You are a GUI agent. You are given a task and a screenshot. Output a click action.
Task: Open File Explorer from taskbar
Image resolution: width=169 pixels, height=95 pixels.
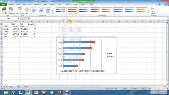pyautogui.click(x=6, y=93)
